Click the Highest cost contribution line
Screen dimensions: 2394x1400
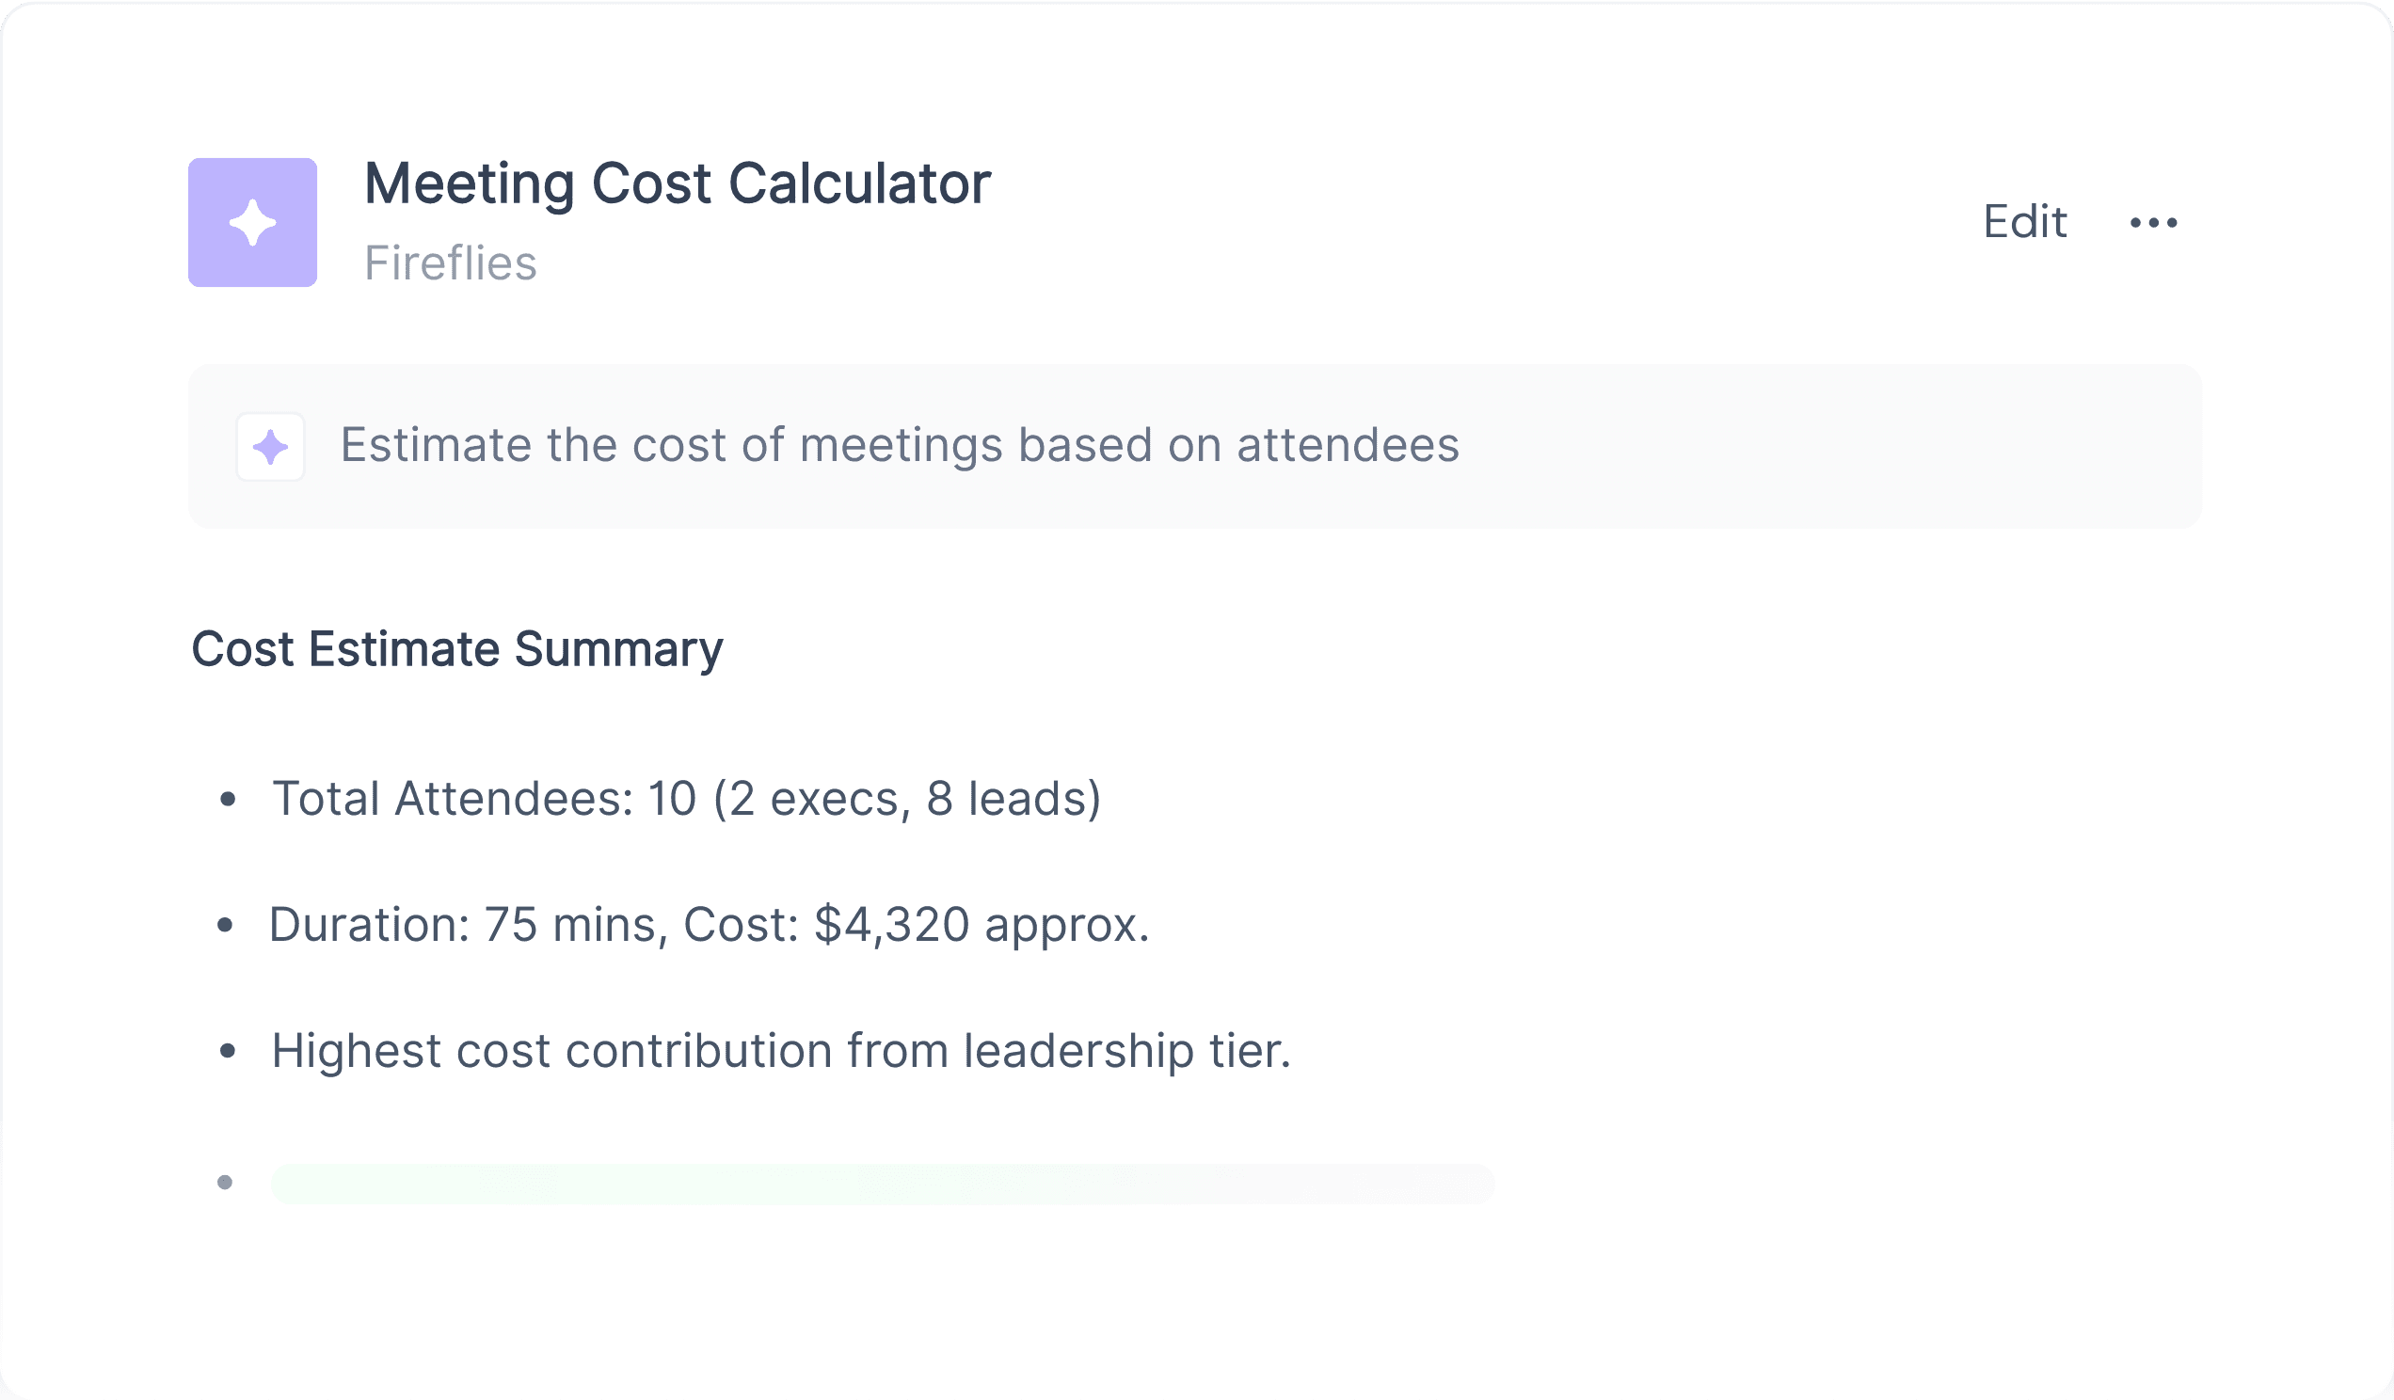[x=782, y=1052]
